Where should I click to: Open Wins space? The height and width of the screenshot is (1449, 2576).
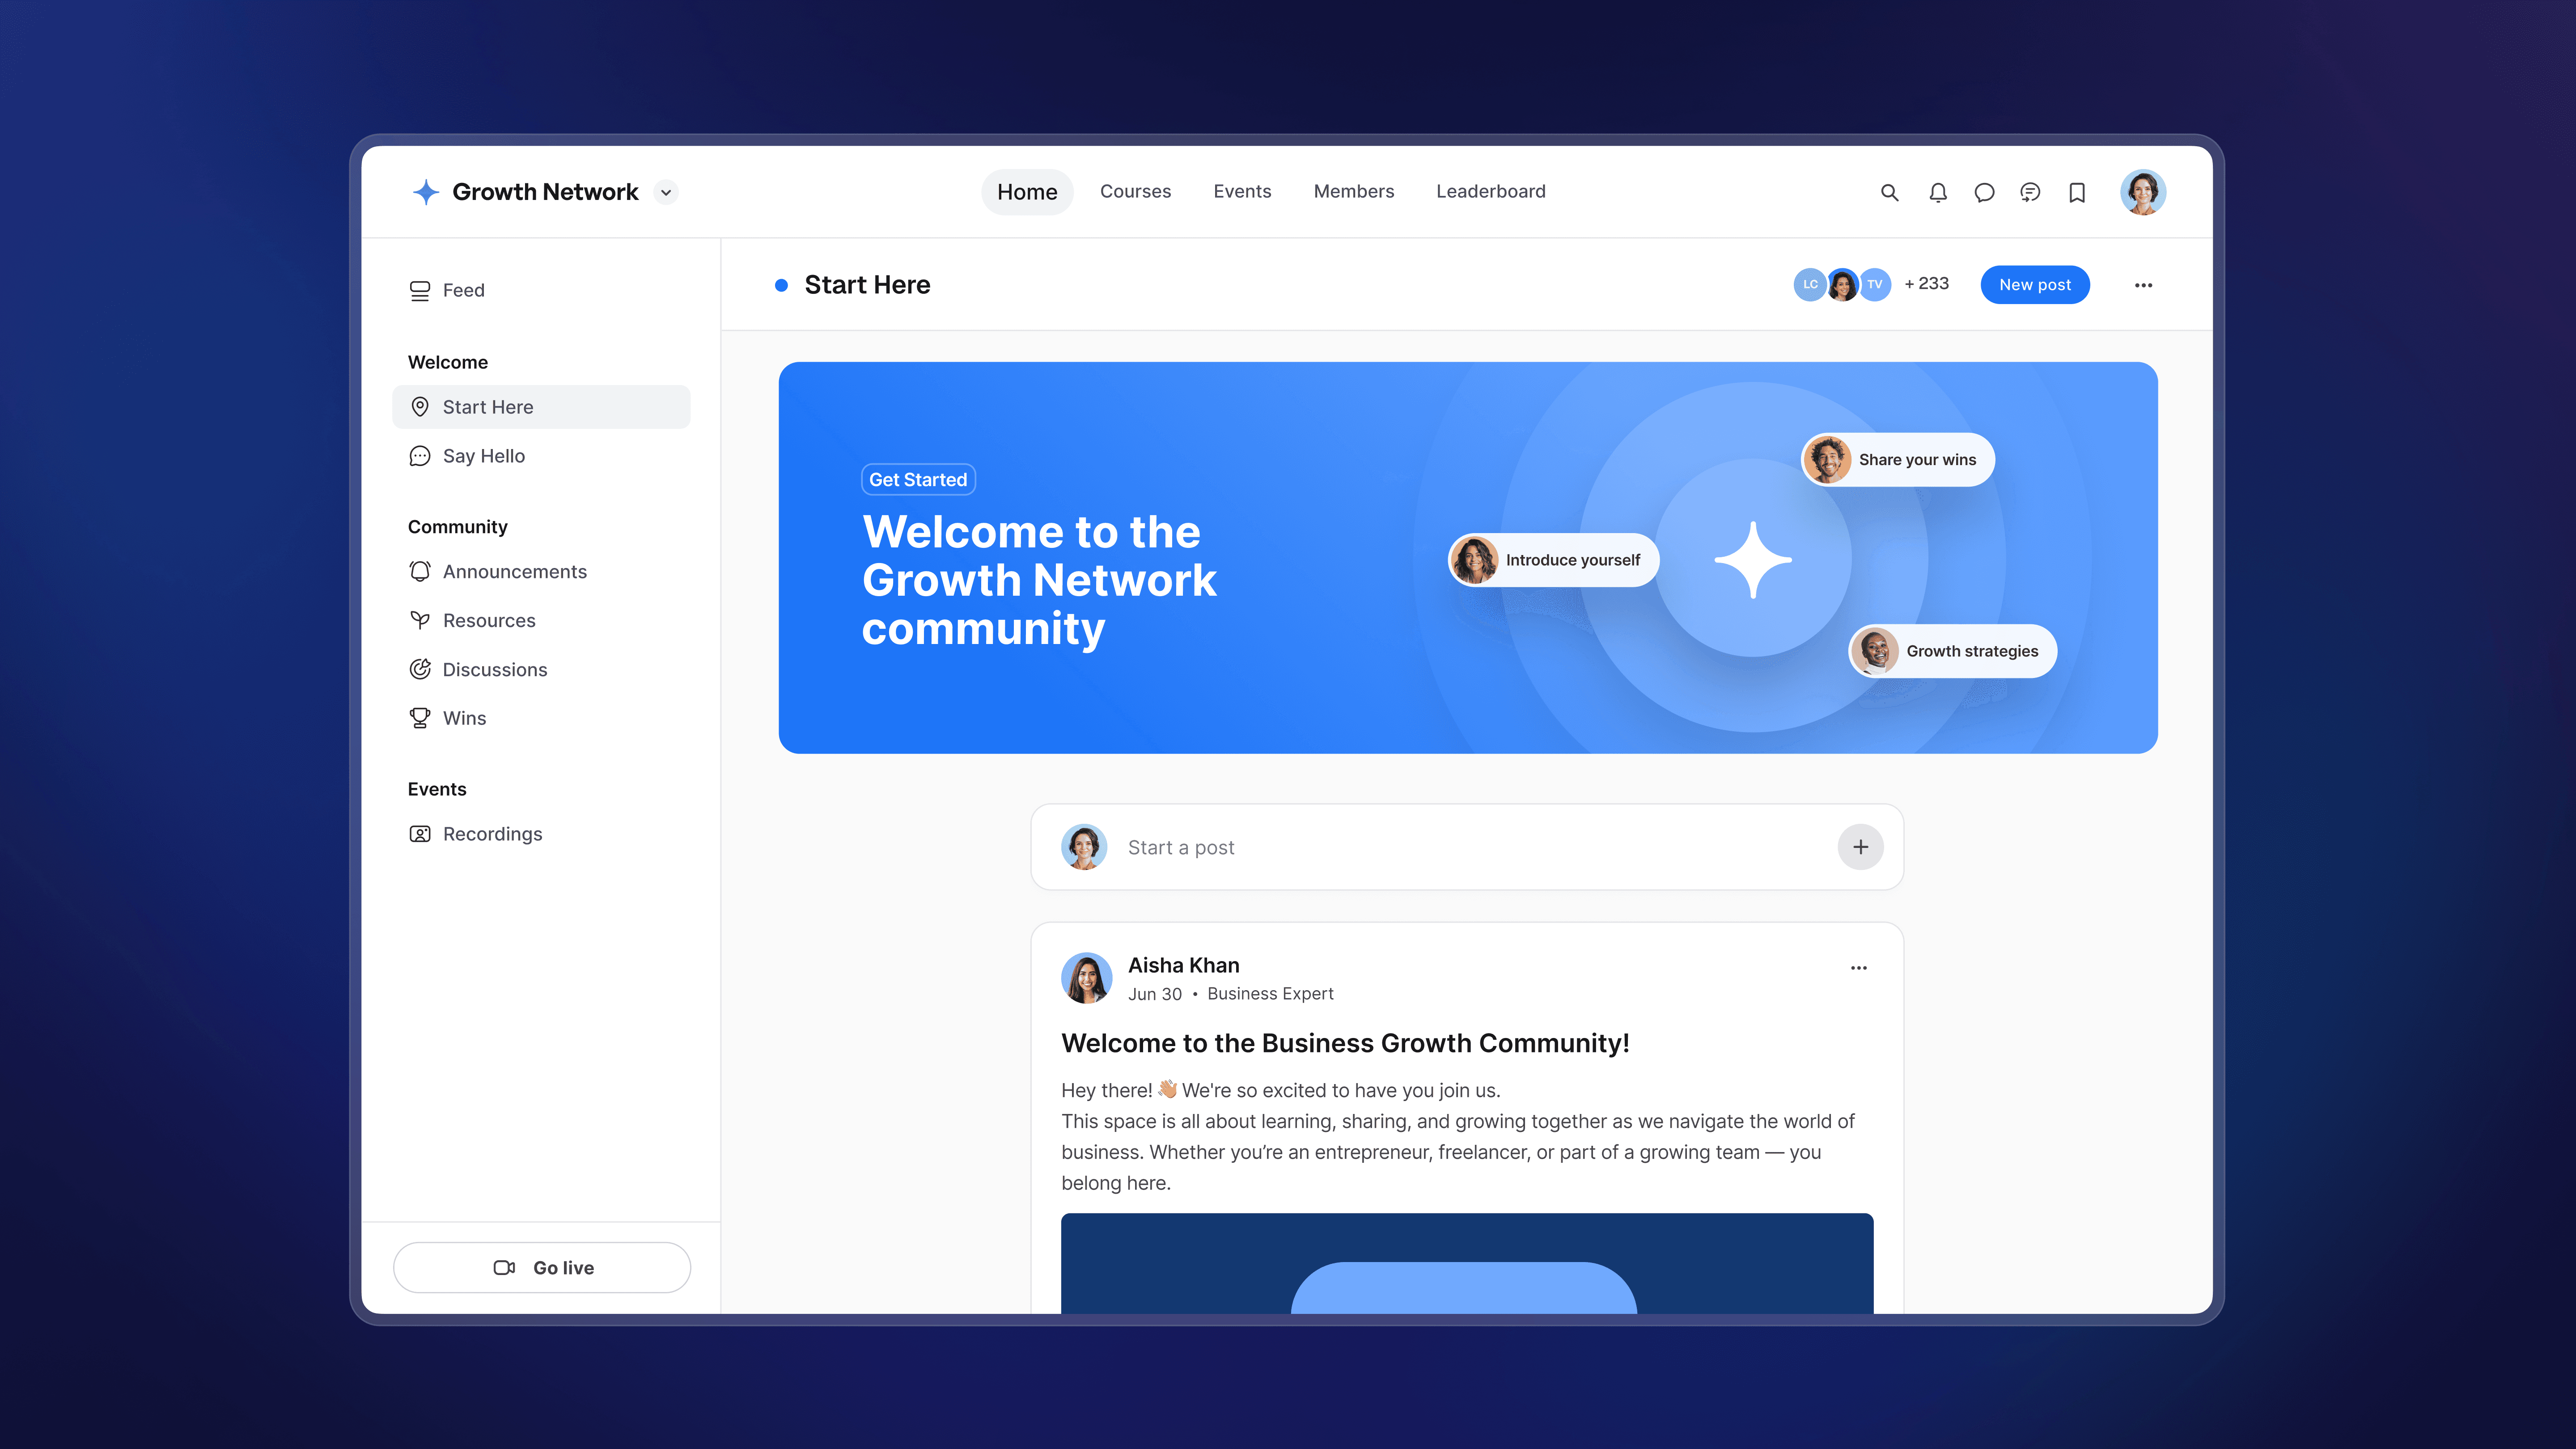[541, 718]
